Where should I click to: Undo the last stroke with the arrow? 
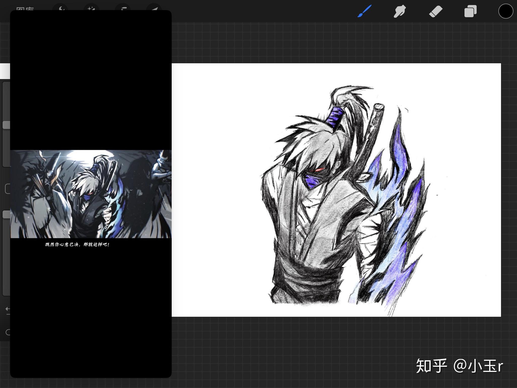pyautogui.click(x=8, y=309)
